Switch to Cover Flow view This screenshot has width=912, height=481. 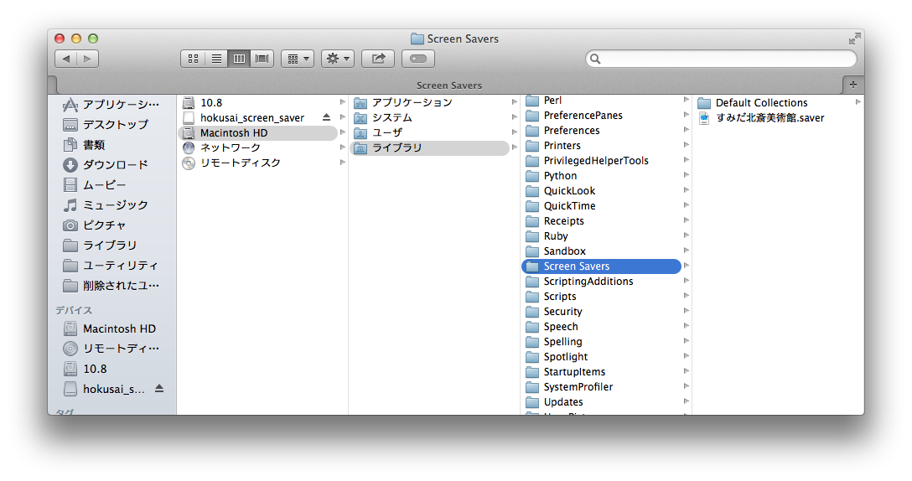(262, 59)
